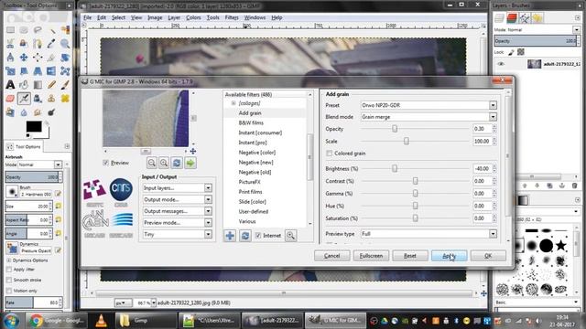The width and height of the screenshot is (586, 329).
Task: Open the Filters menu in GIMP
Action: (x=232, y=17)
